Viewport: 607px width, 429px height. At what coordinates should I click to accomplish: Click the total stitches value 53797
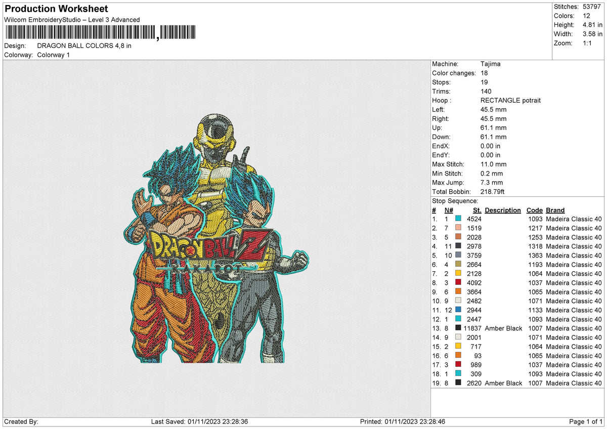click(x=592, y=7)
